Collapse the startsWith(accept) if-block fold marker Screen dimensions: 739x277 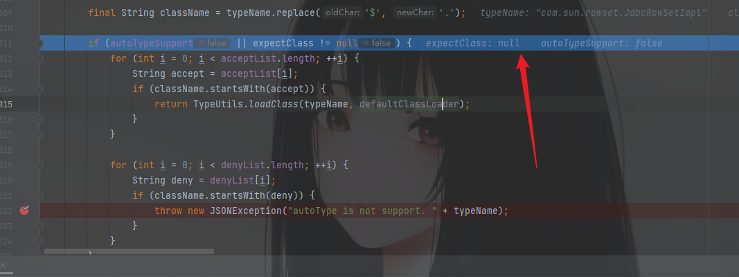point(40,89)
